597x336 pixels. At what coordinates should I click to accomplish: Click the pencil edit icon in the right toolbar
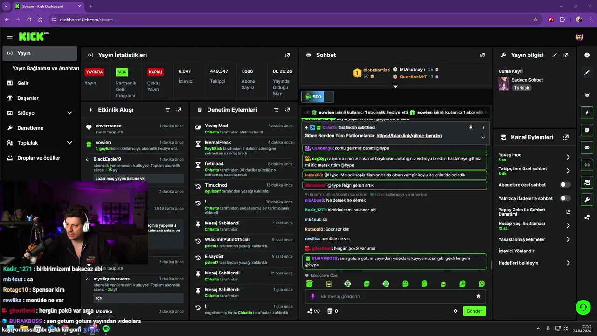coord(587,73)
